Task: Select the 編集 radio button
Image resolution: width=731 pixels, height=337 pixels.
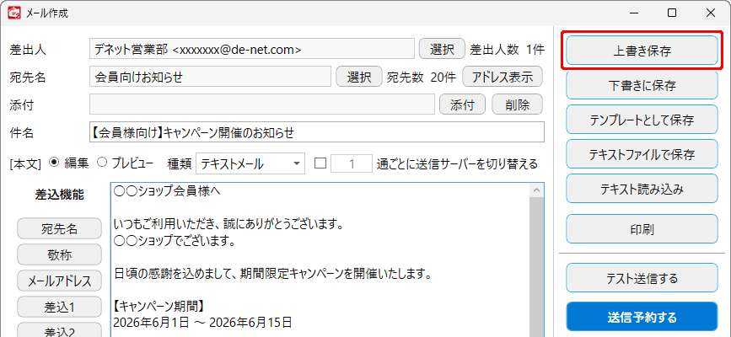Action: (54, 163)
